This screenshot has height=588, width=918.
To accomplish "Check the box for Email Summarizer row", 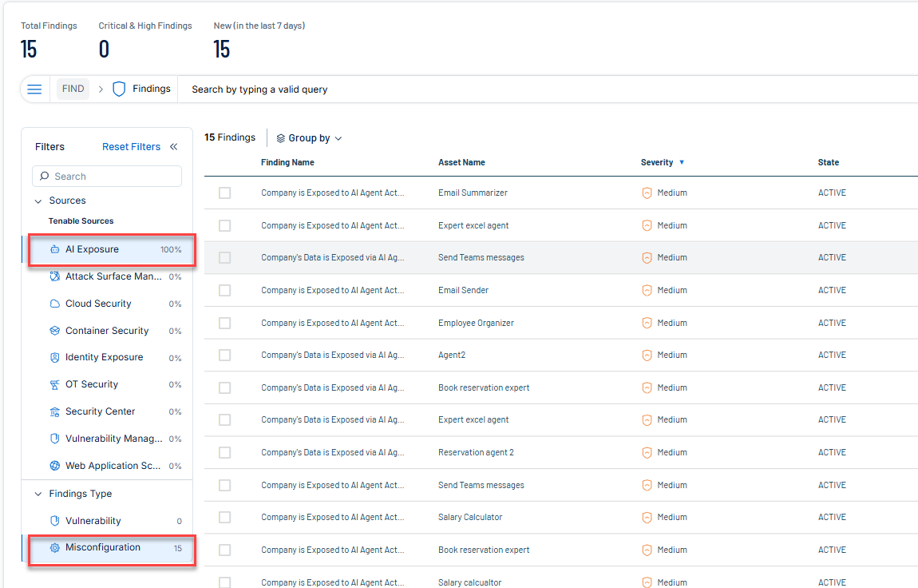I will coord(224,193).
